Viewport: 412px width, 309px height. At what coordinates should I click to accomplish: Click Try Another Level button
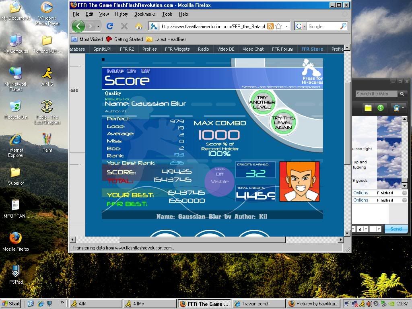(262, 102)
